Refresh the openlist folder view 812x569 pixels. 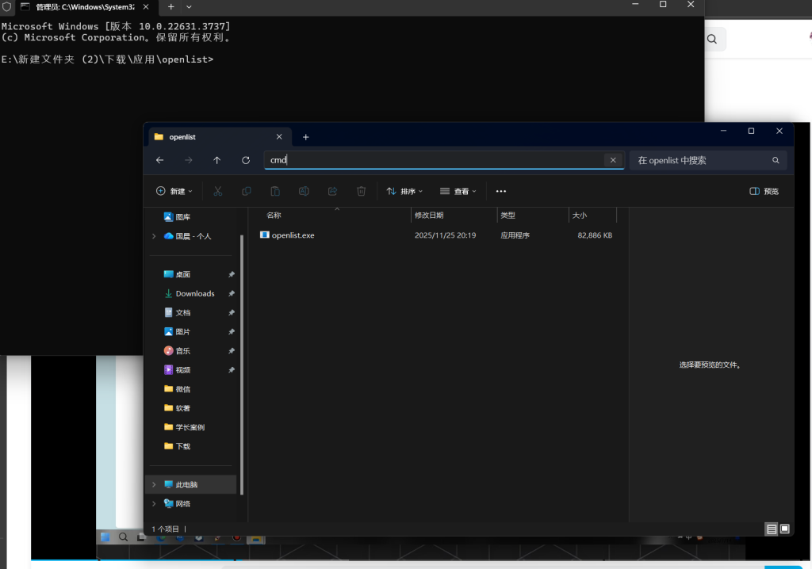(246, 160)
